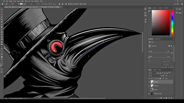Click the Stroke color swatch in the options bar
Screen dimensions: 184x103
coord(28,4)
